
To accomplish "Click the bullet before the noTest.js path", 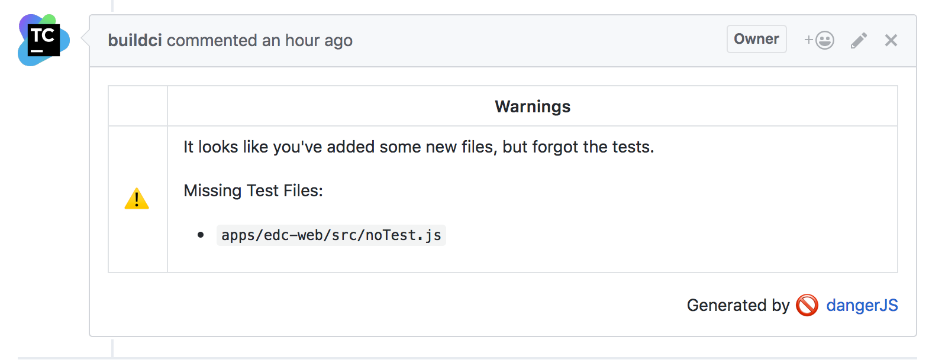I will [x=201, y=235].
